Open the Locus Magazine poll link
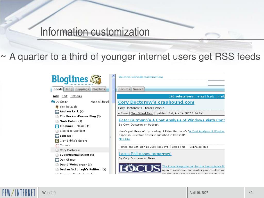The height and width of the screenshot is (198, 264). click(193, 166)
